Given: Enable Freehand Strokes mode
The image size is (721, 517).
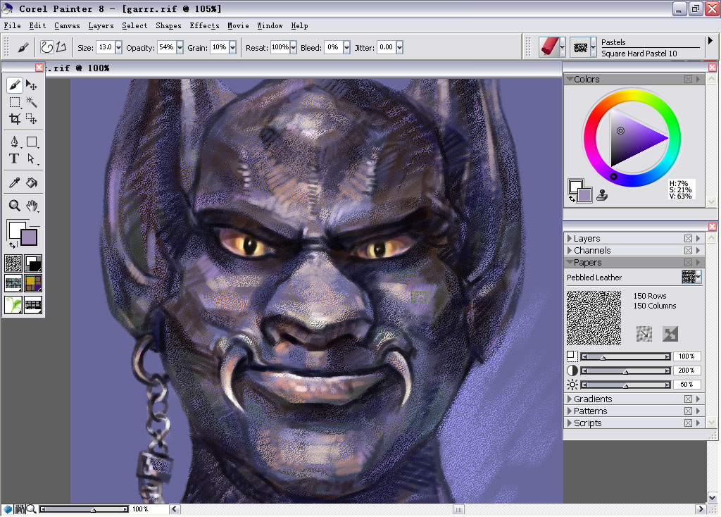Looking at the screenshot, I should tap(46, 47).
